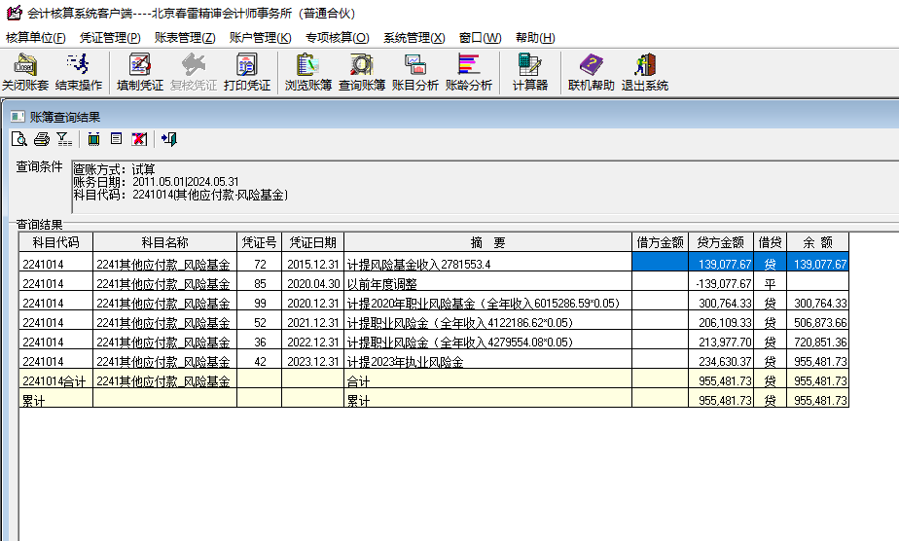Click the exit door icon in results toolbar

169,139
